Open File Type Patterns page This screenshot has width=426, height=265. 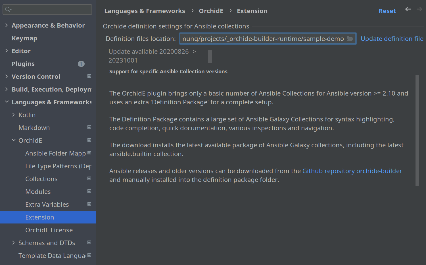coord(58,166)
